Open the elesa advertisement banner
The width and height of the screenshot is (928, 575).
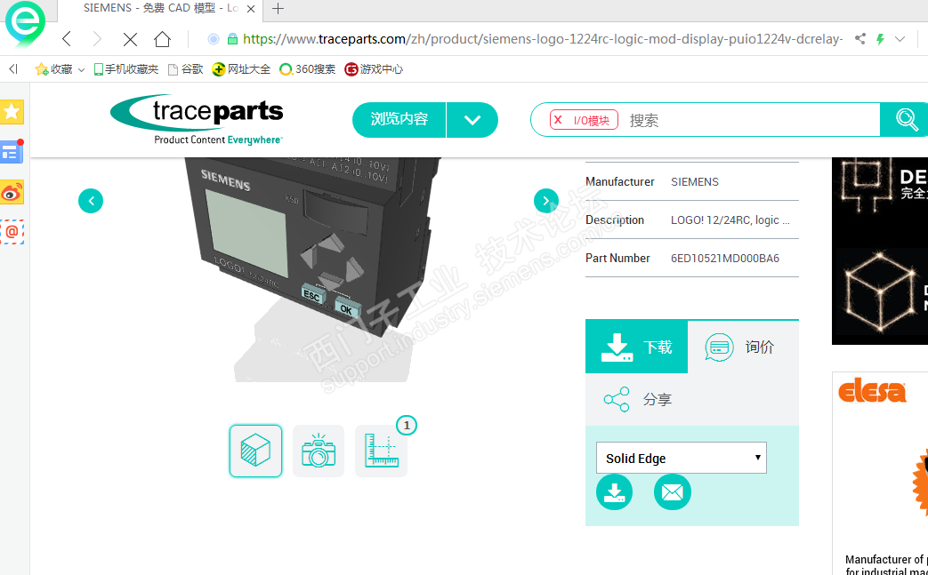click(x=880, y=473)
